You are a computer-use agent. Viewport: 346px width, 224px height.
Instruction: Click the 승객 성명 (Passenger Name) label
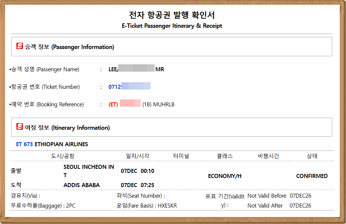pos(45,69)
